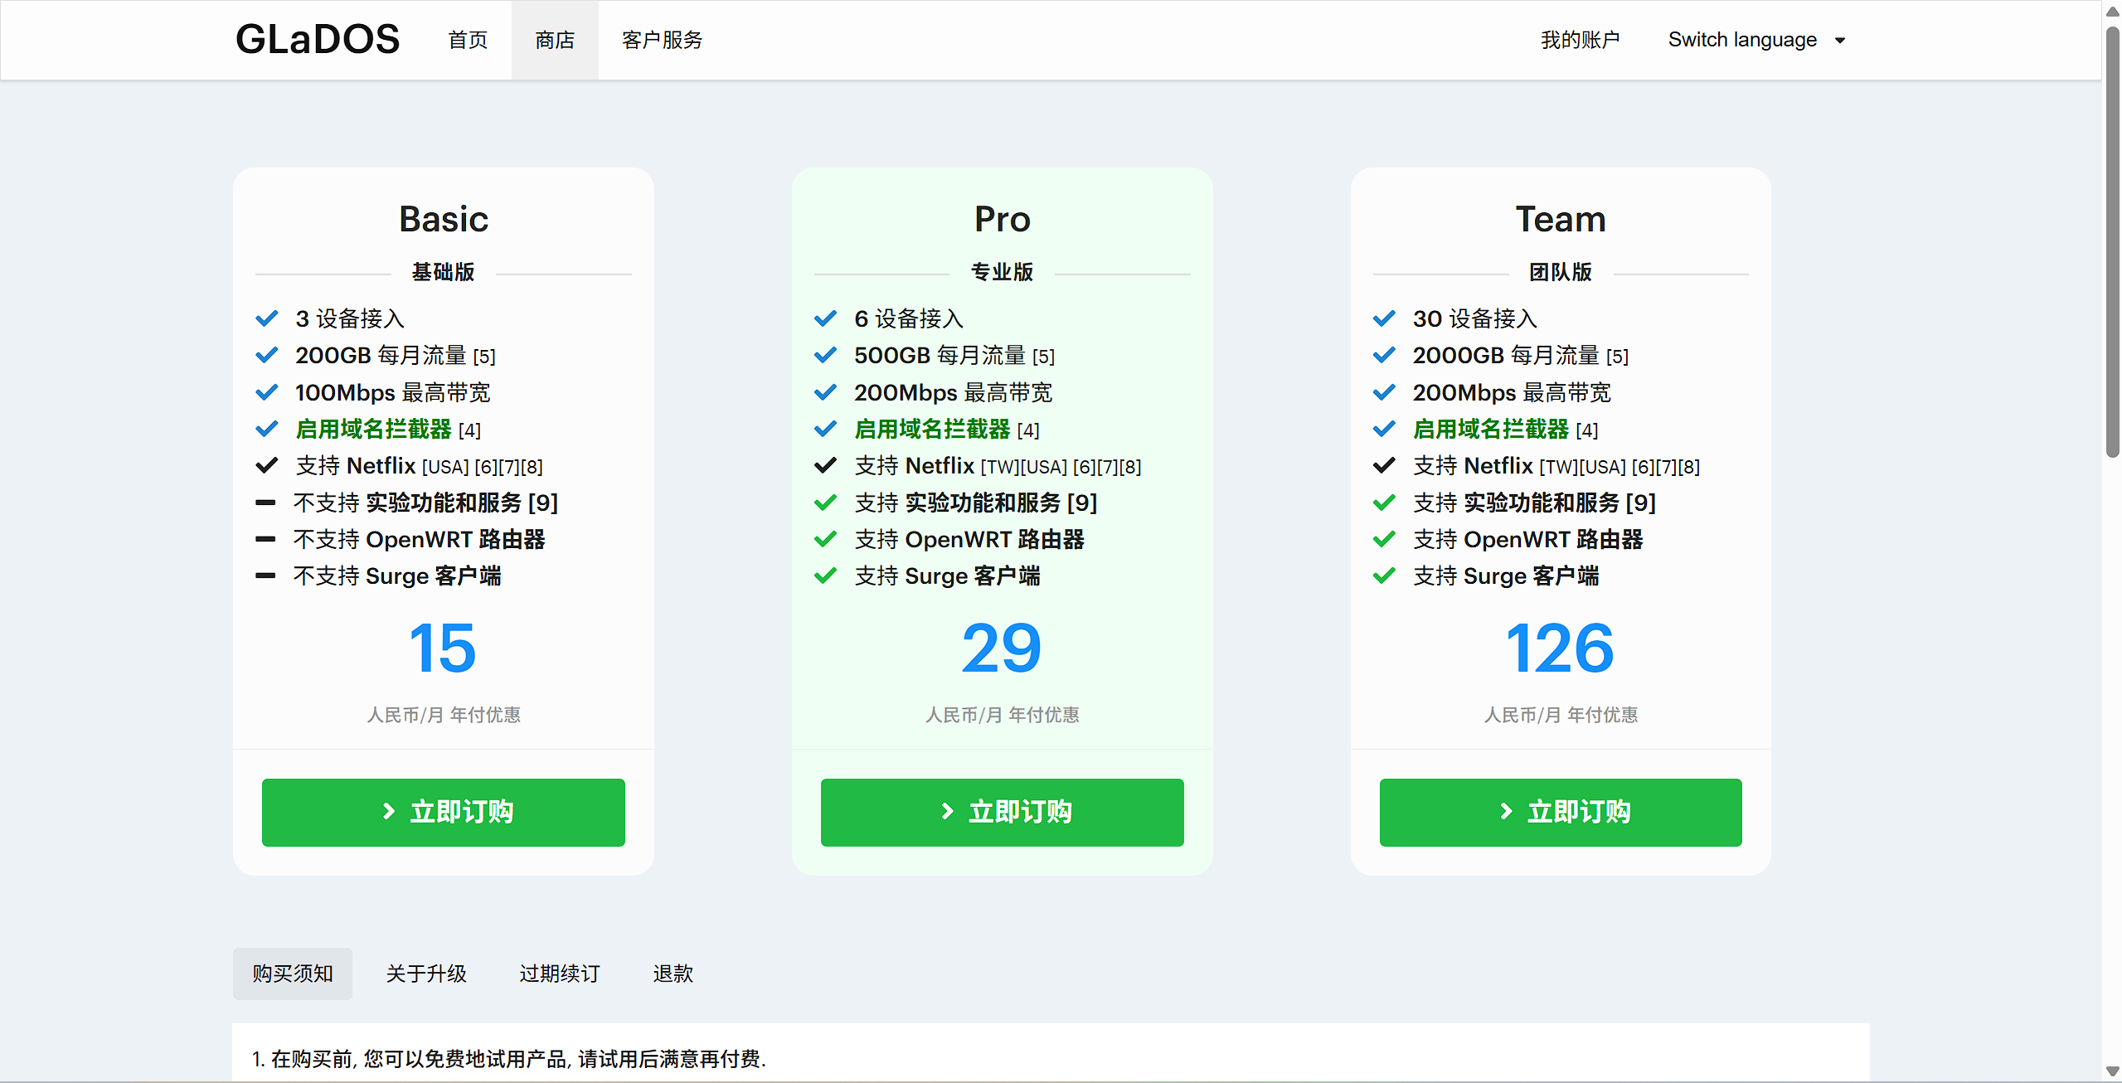Open the 商店 menu item
Viewport: 2122px width, 1083px height.
click(x=555, y=40)
